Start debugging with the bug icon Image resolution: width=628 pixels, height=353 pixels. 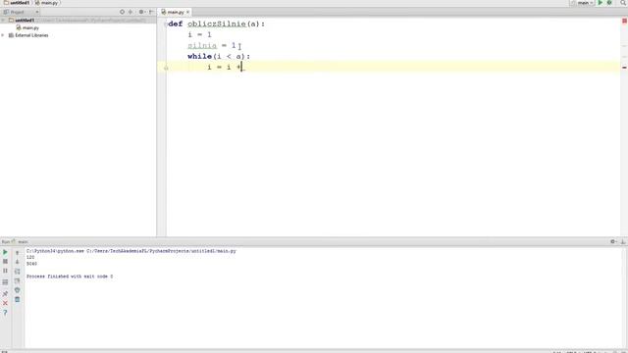tap(609, 3)
